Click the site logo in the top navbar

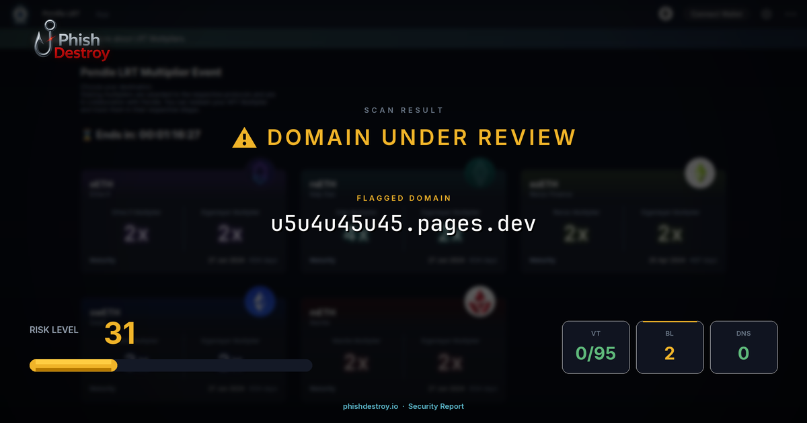click(x=19, y=13)
